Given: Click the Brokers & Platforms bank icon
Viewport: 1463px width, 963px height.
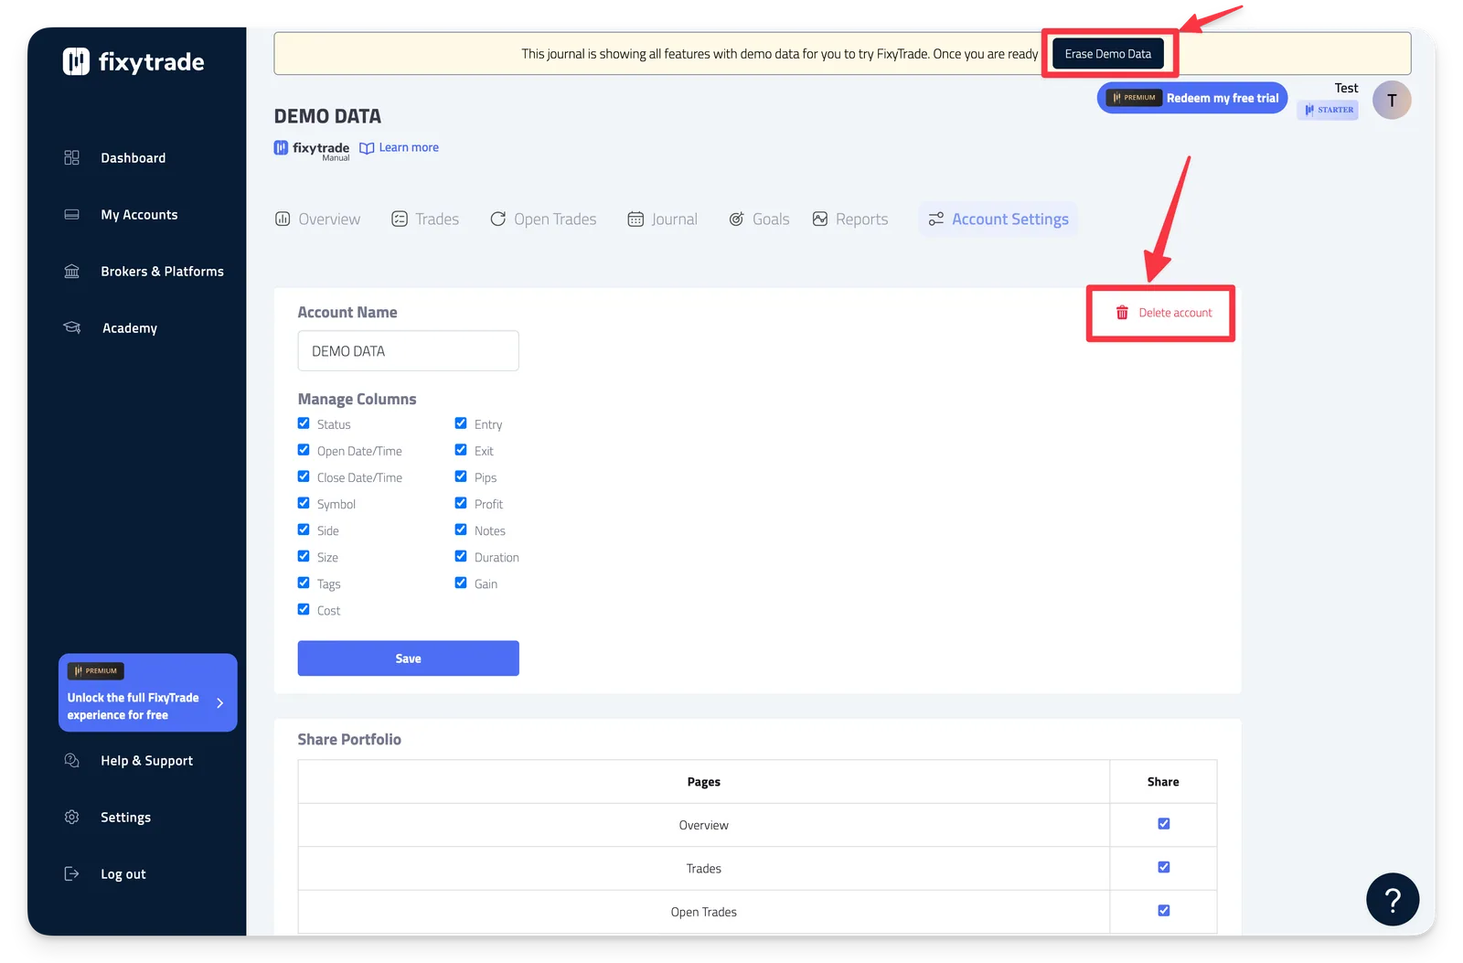Looking at the screenshot, I should (71, 271).
